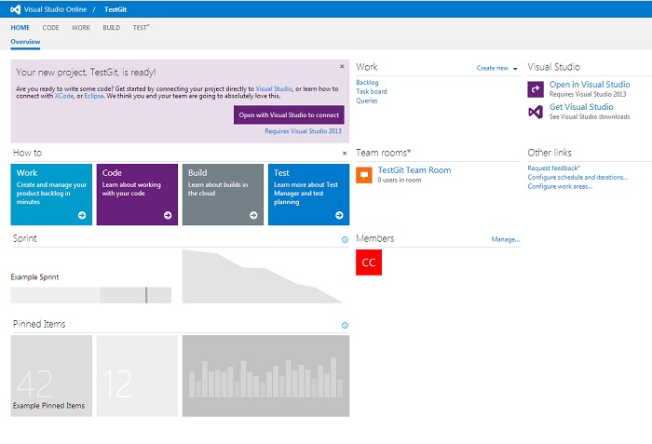Expand the Create new dropdown arrow
Viewport: 652px width, 444px height.
515,69
